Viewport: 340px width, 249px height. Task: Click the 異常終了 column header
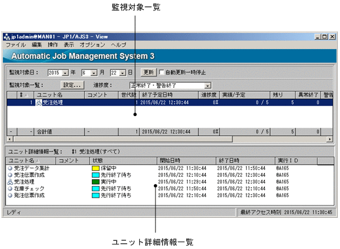[308, 95]
